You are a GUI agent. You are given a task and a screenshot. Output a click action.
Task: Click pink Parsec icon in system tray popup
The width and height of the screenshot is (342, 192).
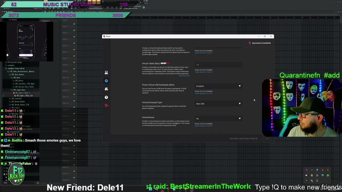click(306, 170)
